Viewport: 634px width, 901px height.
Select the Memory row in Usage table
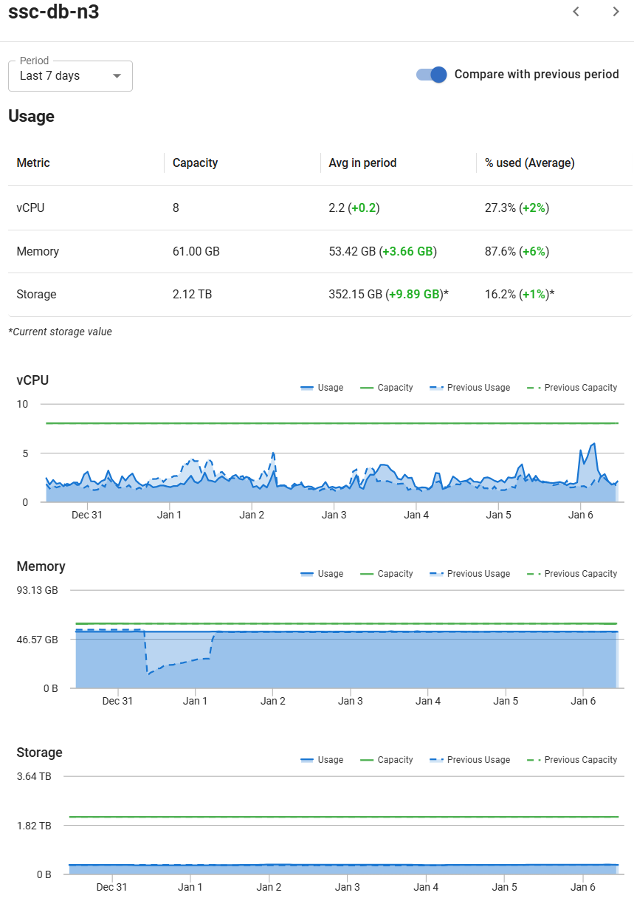pyautogui.click(x=37, y=252)
